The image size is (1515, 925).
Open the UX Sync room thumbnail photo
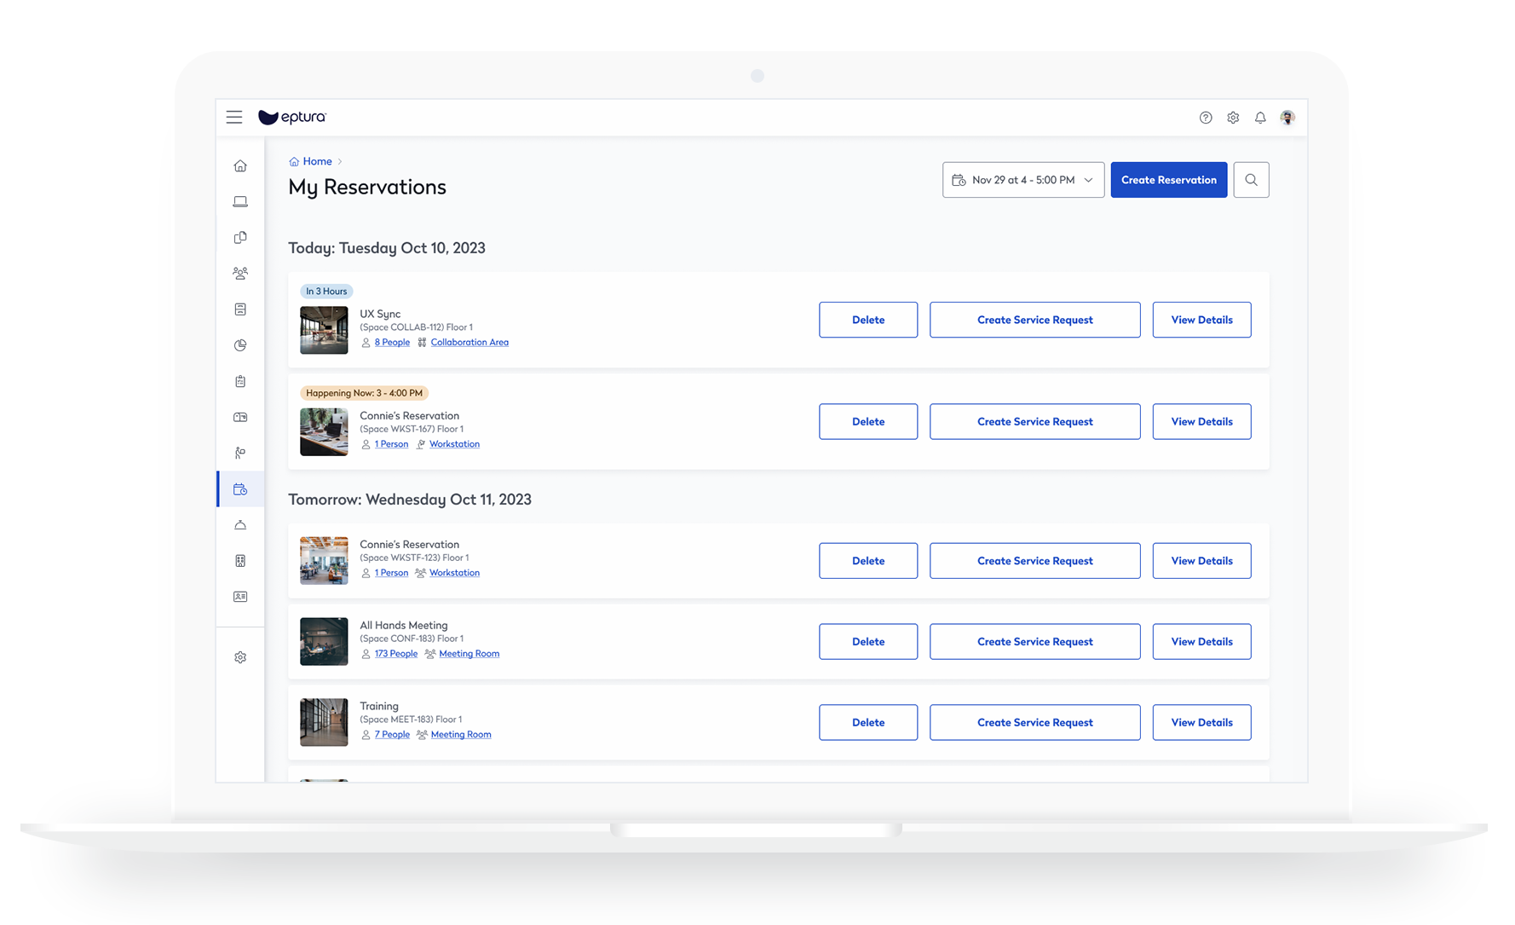[324, 330]
